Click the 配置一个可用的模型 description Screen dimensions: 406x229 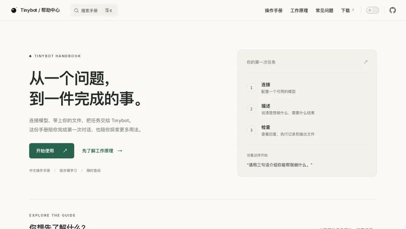tap(278, 92)
